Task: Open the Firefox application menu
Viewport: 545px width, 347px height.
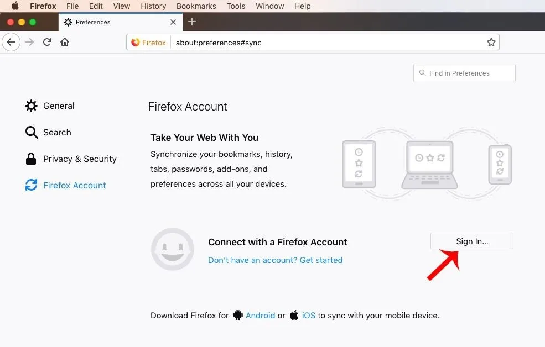Action: click(43, 6)
